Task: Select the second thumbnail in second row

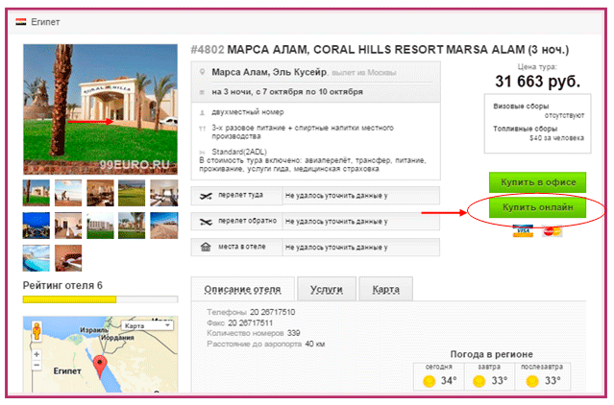Action: [68, 226]
